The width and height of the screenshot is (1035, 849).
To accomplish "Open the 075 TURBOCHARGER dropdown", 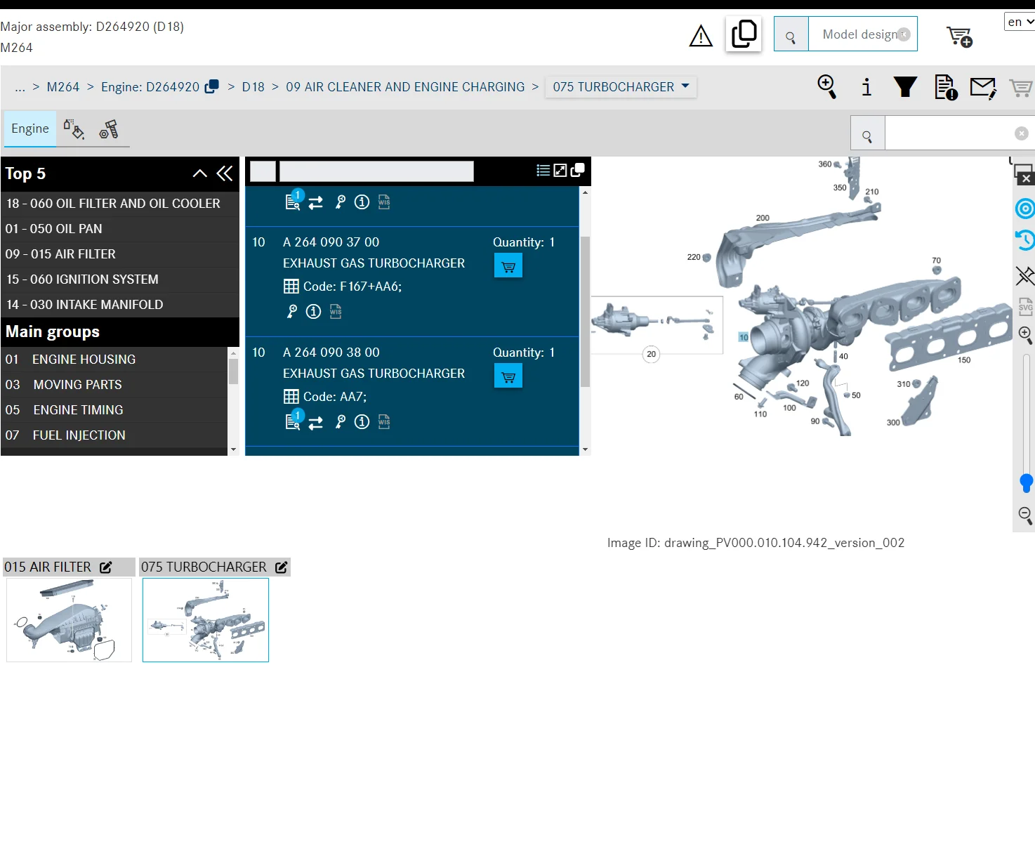I will click(x=621, y=87).
